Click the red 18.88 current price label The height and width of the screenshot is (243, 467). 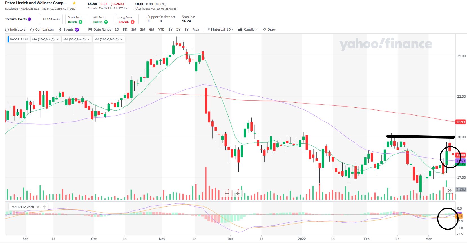pos(461,155)
